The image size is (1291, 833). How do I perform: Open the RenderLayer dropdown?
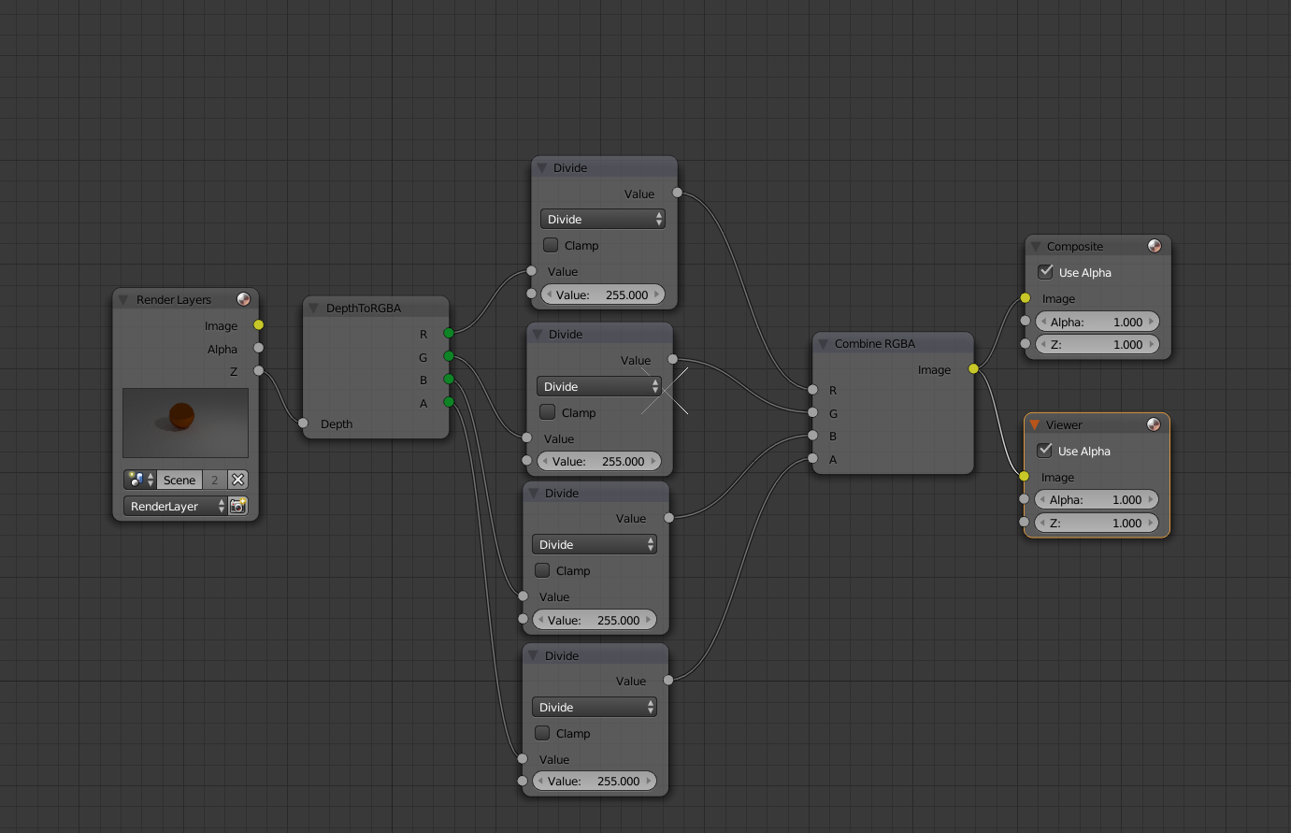(x=176, y=506)
